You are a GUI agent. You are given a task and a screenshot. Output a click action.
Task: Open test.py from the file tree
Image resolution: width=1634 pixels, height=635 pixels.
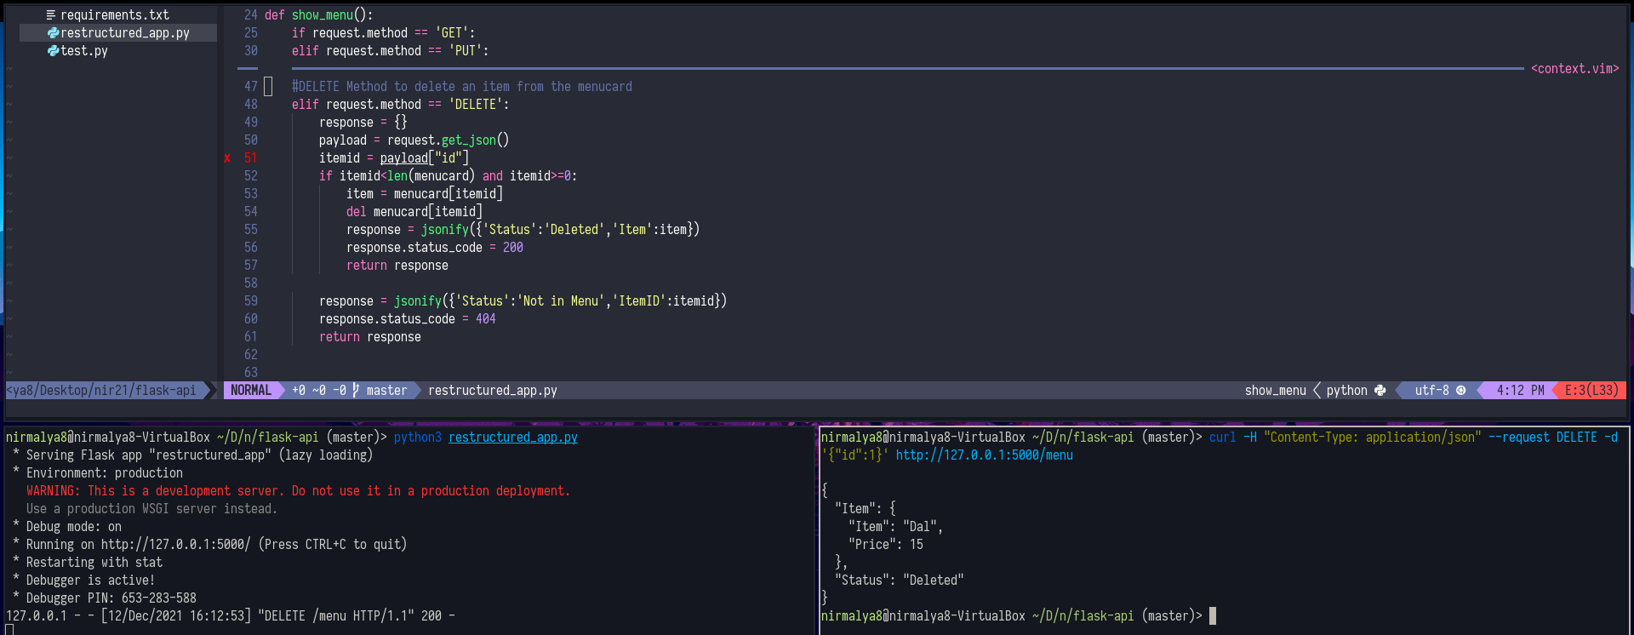[84, 51]
